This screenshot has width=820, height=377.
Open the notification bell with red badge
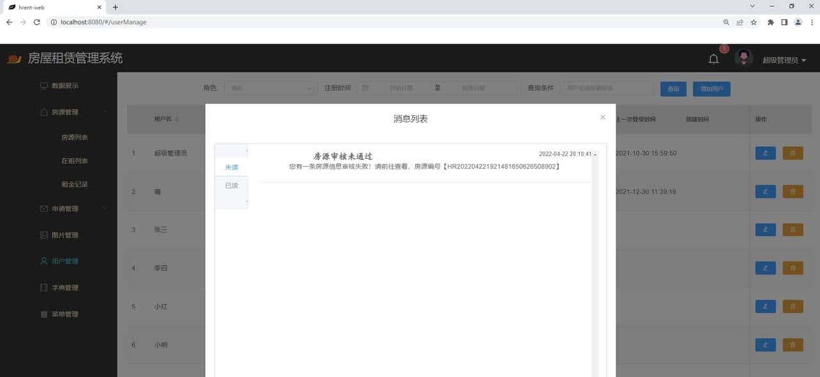point(713,58)
